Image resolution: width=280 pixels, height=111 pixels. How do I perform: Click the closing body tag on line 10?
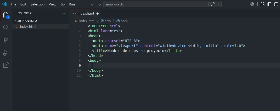click(x=95, y=70)
